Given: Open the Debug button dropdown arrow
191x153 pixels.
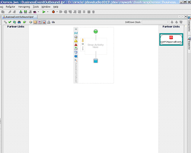Looking at the screenshot, I should (x=57, y=12).
